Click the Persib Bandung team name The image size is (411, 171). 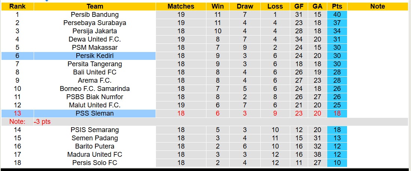pyautogui.click(x=95, y=15)
